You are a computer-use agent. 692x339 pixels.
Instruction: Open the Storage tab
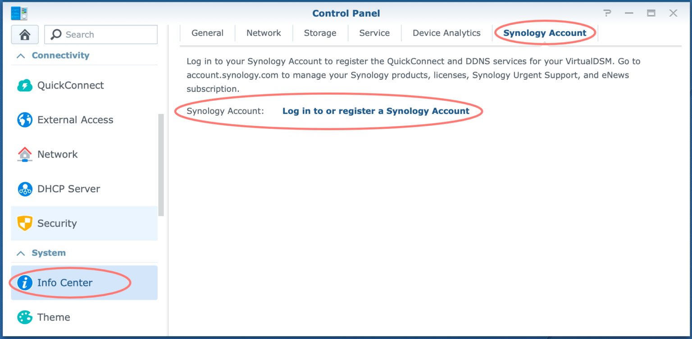coord(320,33)
